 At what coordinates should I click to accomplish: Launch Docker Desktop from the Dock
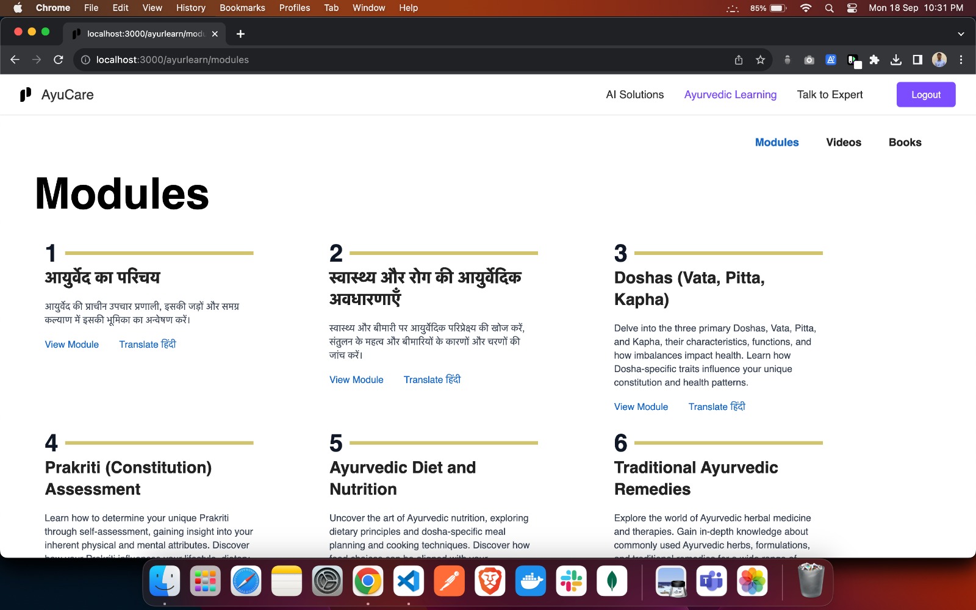(530, 581)
